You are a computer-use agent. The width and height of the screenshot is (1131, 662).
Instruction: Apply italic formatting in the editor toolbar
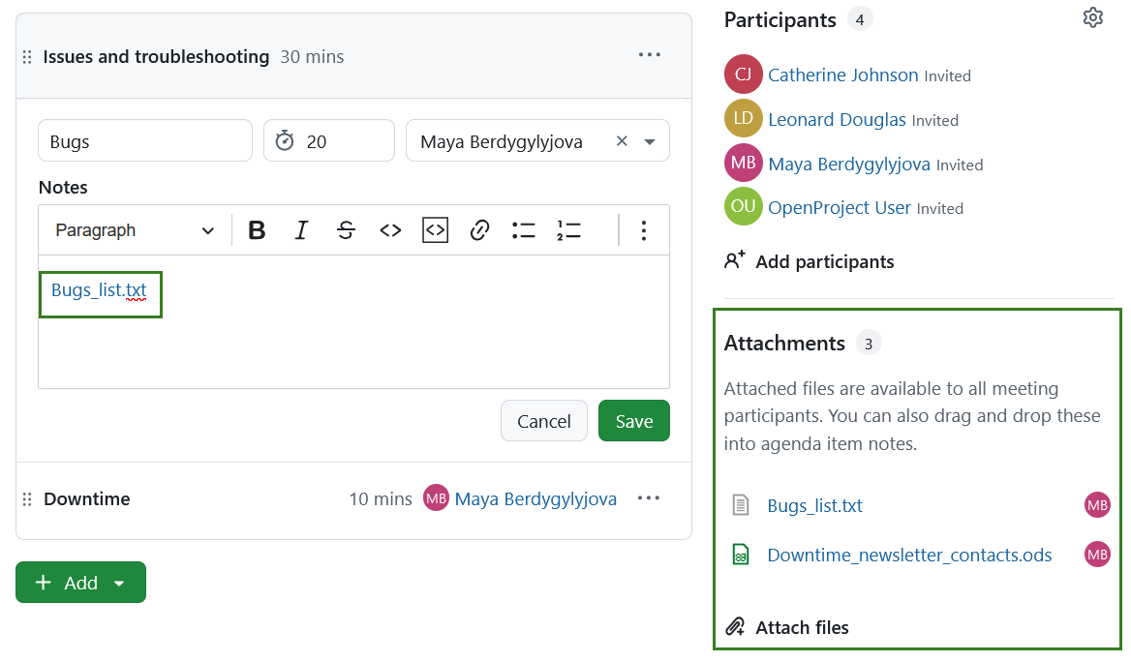click(x=301, y=229)
